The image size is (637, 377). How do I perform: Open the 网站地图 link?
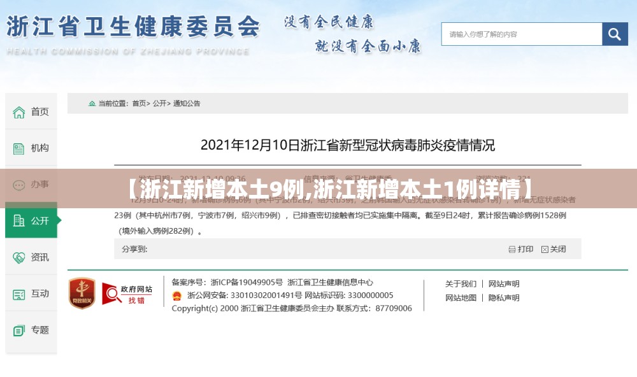(x=461, y=298)
